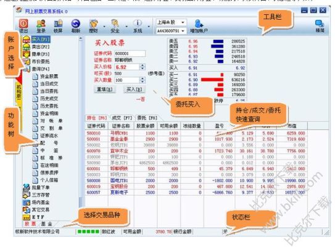This screenshot has height=247, width=335.
Task: Click the 市值 column header
Action: point(292,126)
